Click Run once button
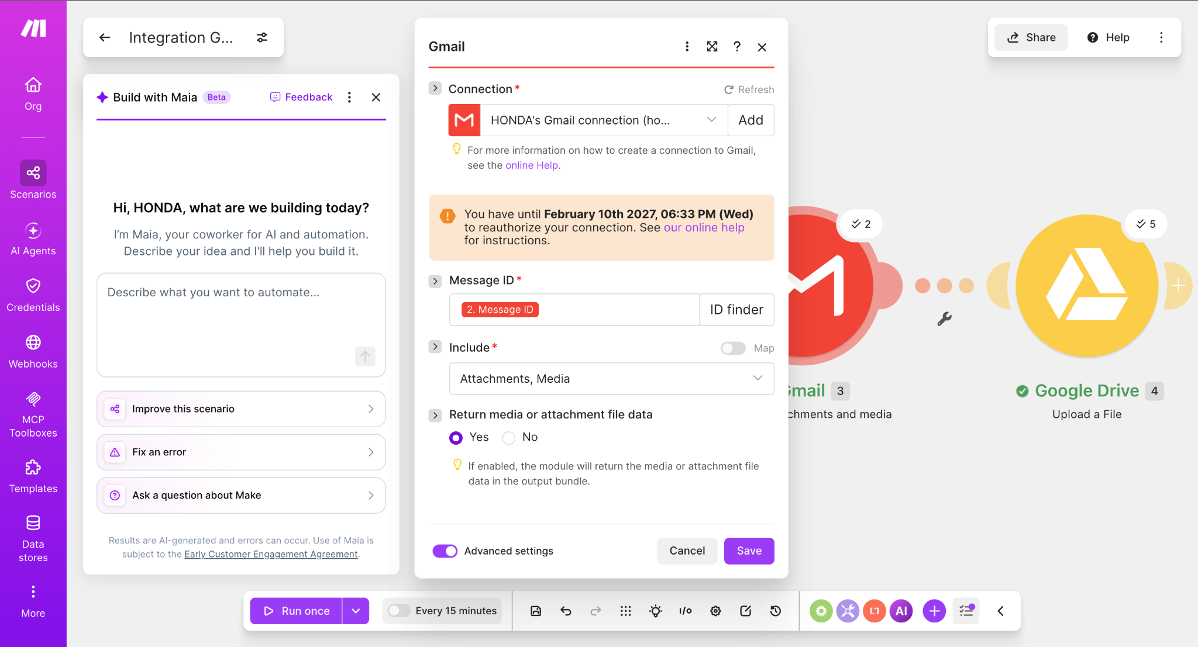This screenshot has height=647, width=1198. click(x=296, y=611)
